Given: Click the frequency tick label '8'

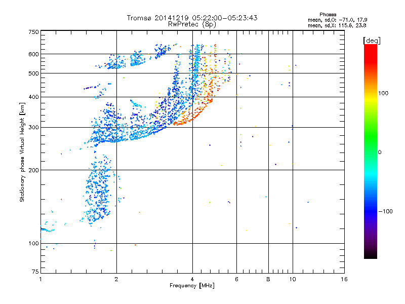Looking at the screenshot, I should pos(268,279).
